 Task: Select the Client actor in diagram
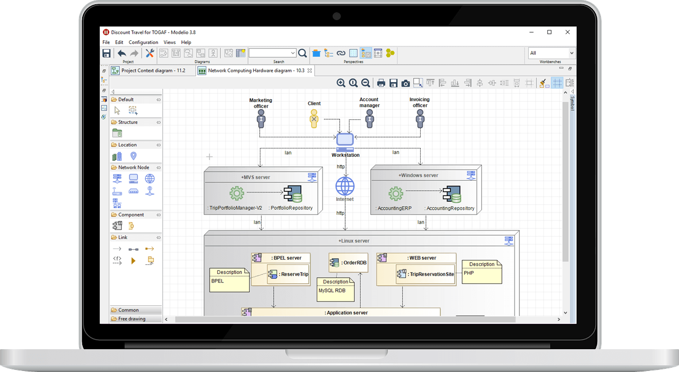point(314,119)
